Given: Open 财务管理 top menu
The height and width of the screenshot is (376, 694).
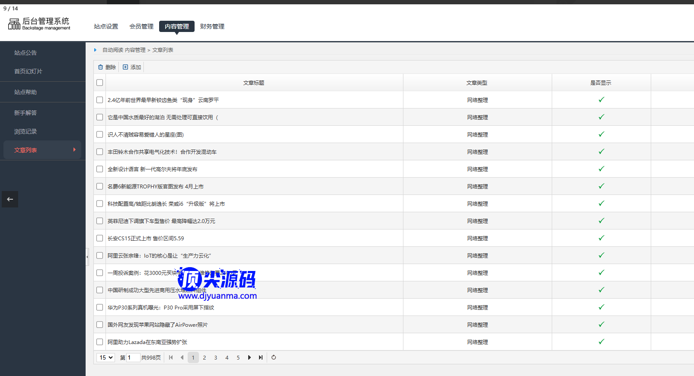Looking at the screenshot, I should (212, 26).
